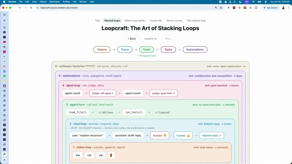Go back using the browser back arrow
This screenshot has height=164, width=292.
coord(20,8)
